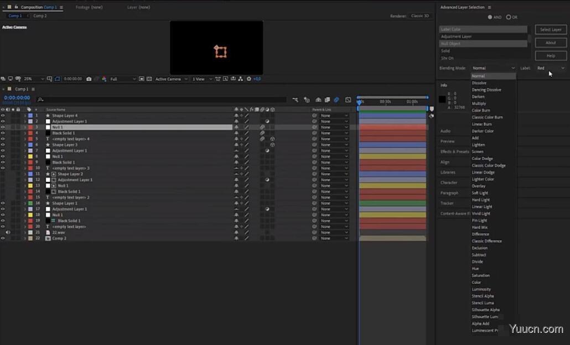Viewport: 570px width, 345px height.
Task: Select Null Object in the criteria list
Action: [483, 44]
